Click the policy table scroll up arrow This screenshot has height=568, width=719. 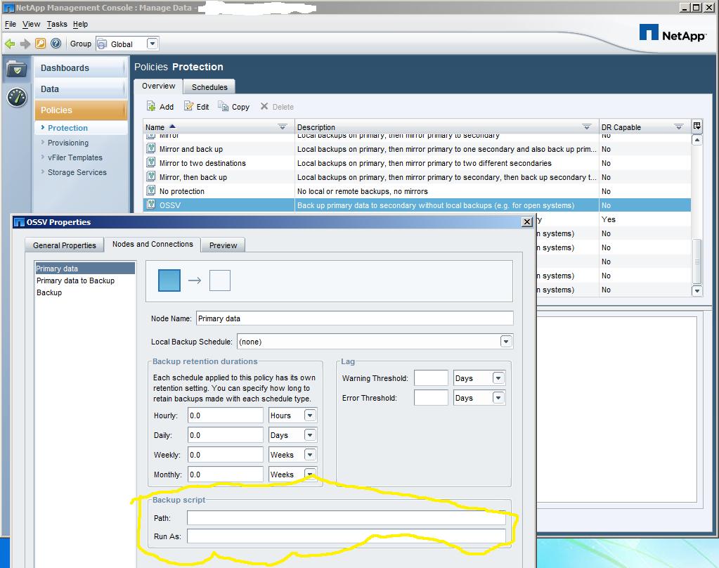697,139
